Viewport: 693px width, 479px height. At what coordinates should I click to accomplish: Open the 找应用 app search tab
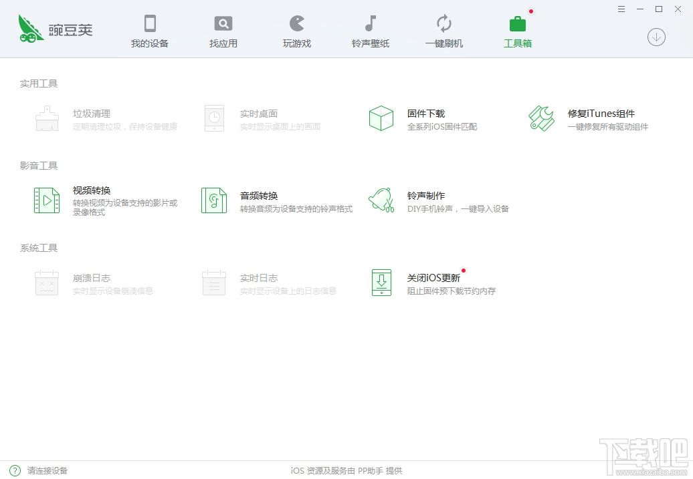click(223, 30)
